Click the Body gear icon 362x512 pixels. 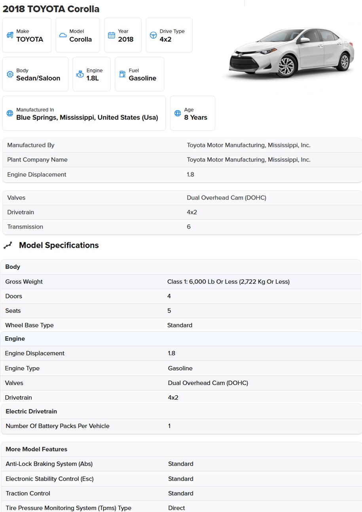point(10,74)
